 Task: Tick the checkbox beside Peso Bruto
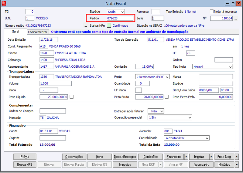coord(166,97)
